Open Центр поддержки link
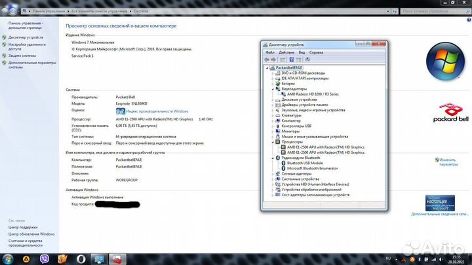The height and width of the screenshot is (265, 472). coord(23,227)
